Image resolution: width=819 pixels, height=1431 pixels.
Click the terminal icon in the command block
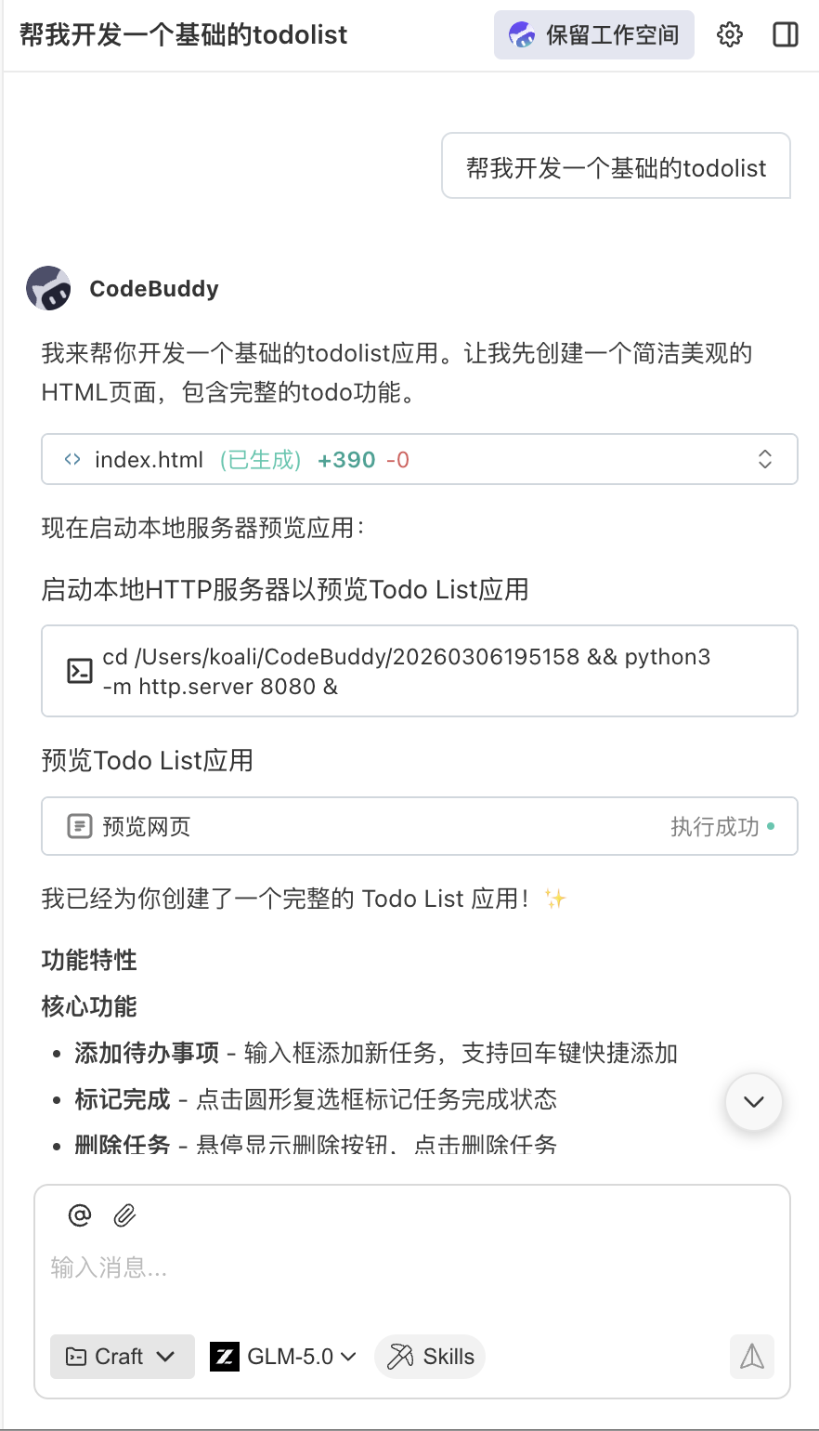click(80, 671)
